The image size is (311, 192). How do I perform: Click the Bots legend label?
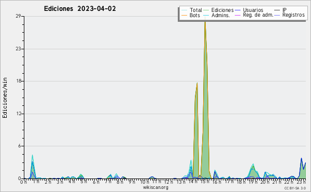195,15
